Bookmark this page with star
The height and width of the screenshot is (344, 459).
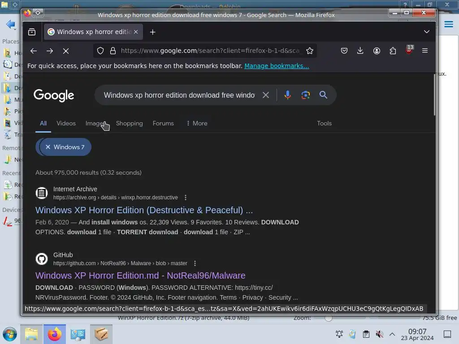click(310, 51)
